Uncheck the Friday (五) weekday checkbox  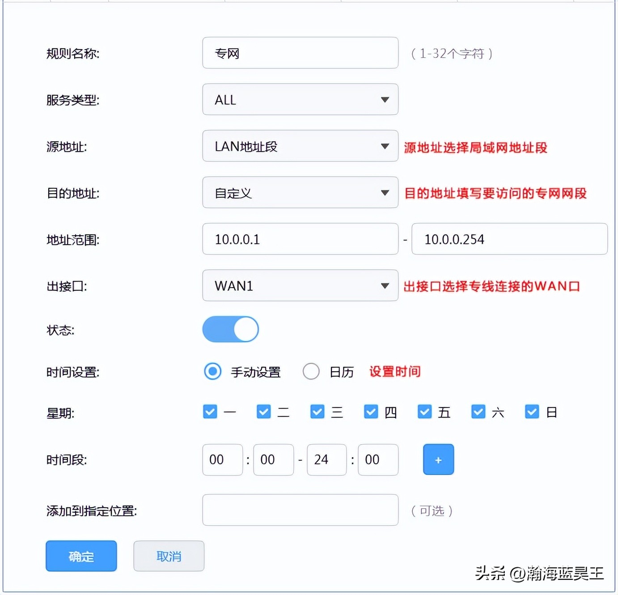click(x=424, y=412)
